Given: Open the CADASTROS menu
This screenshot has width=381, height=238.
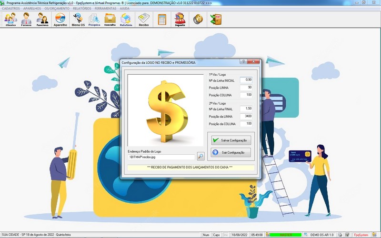Looking at the screenshot, I should [x=11, y=9].
